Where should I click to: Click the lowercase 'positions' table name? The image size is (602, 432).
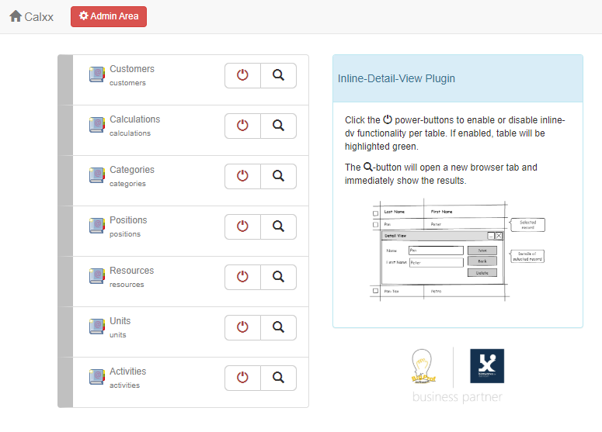tap(125, 234)
